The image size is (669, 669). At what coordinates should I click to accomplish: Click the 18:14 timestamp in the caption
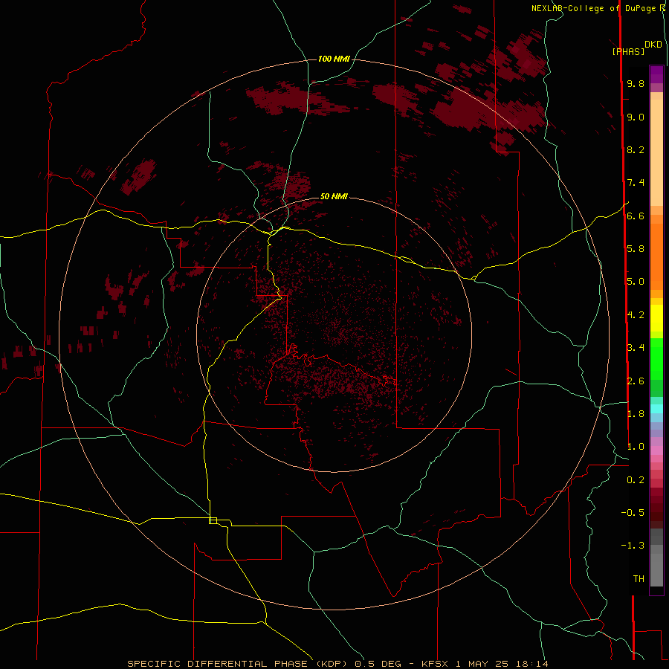(x=531, y=664)
